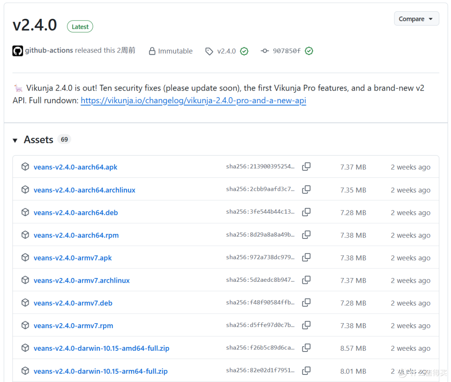Click the v2.4.0 tag icon
451x382 pixels.
(209, 51)
